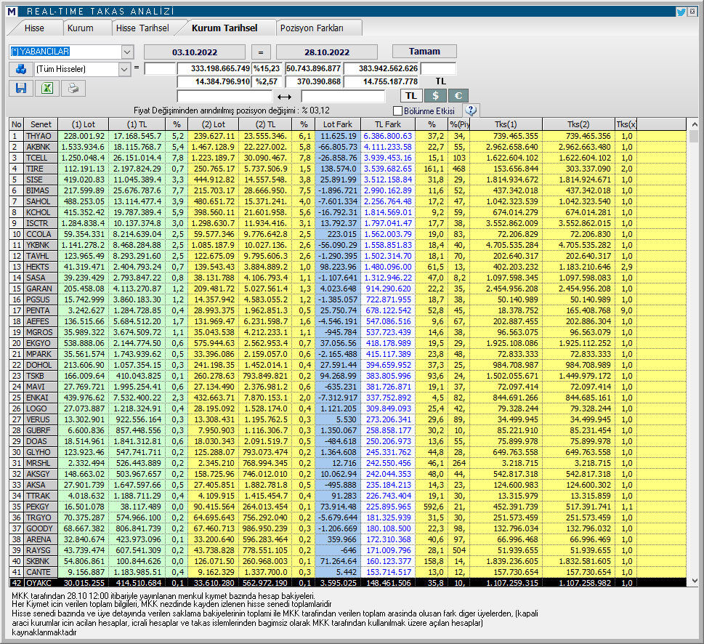Select the Kurum Tarihsel tab
The height and width of the screenshot is (644, 704).
point(224,28)
